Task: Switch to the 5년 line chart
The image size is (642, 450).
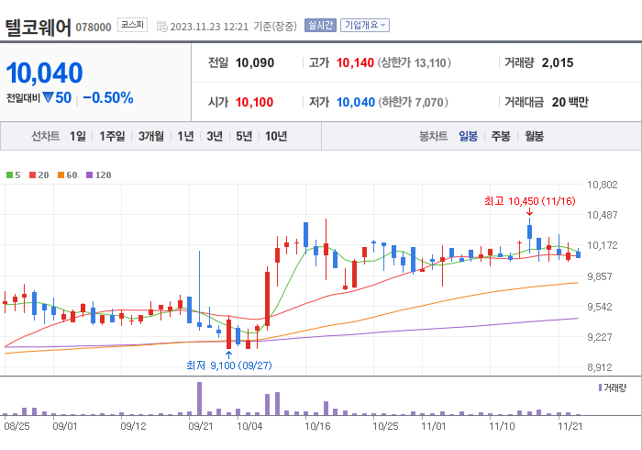Action: [x=244, y=136]
